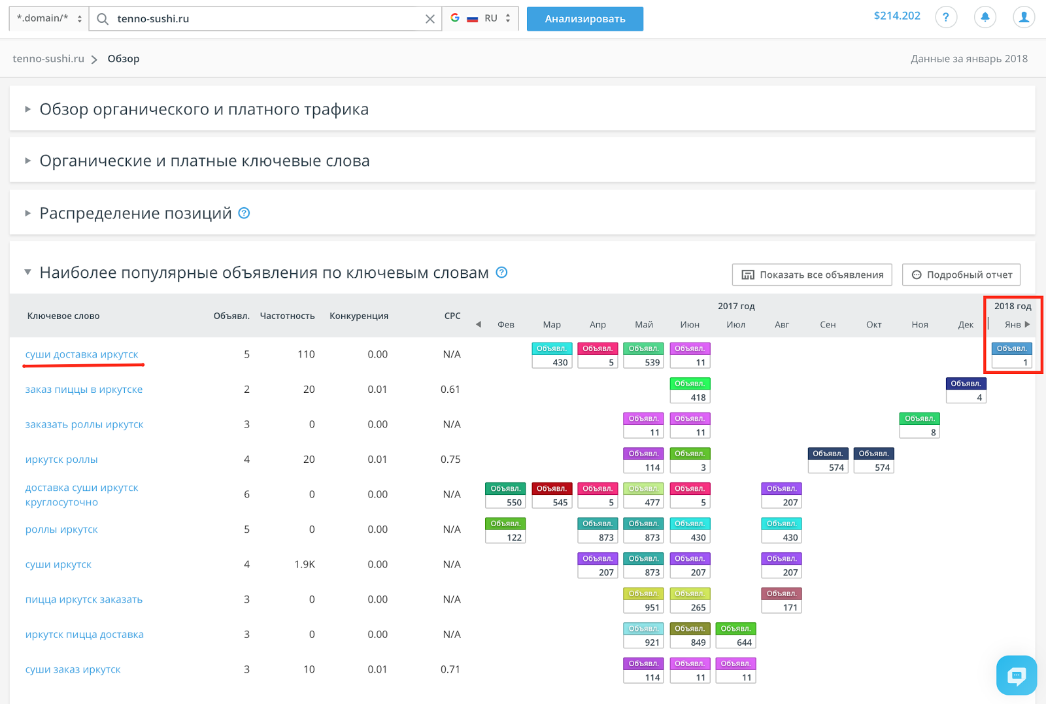Expand Обзор органического и платного трафика section
1046x704 pixels.
[204, 109]
